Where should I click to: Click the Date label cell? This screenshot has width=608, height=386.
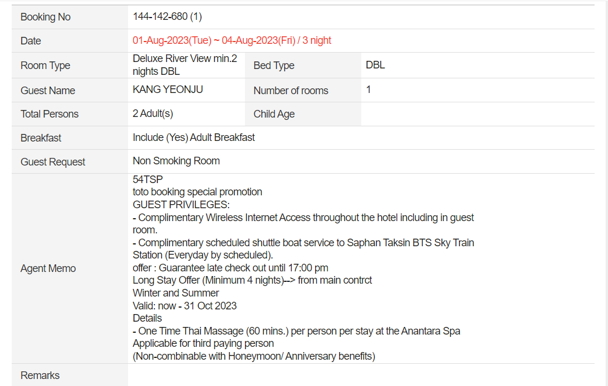tap(70, 41)
